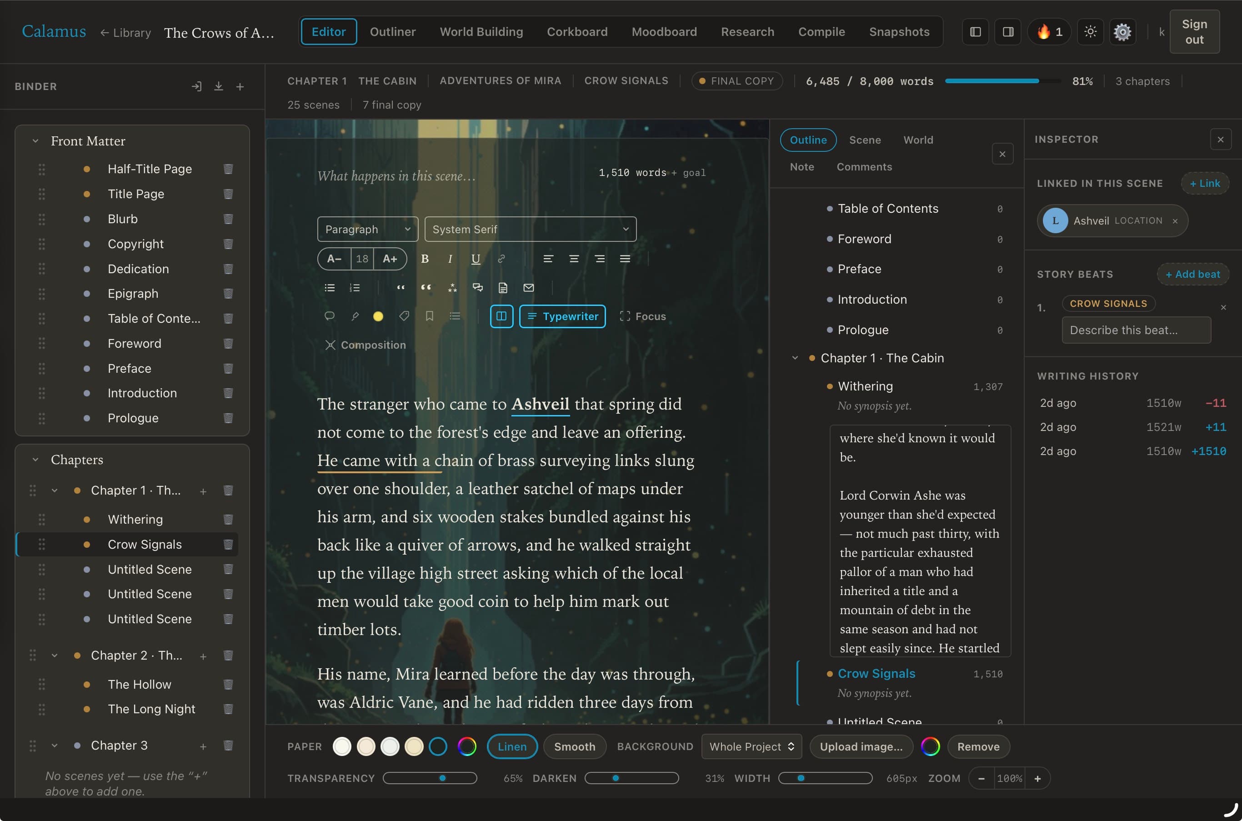Select the Smooth paper texture
Viewport: 1242px width, 821px height.
[574, 746]
